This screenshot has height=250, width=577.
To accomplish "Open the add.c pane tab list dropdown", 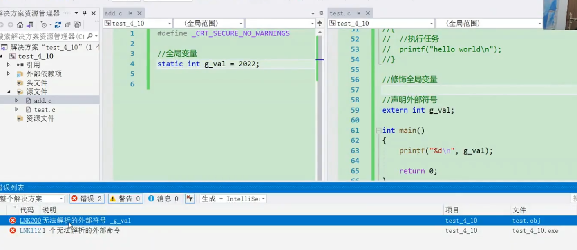I will click(x=313, y=13).
